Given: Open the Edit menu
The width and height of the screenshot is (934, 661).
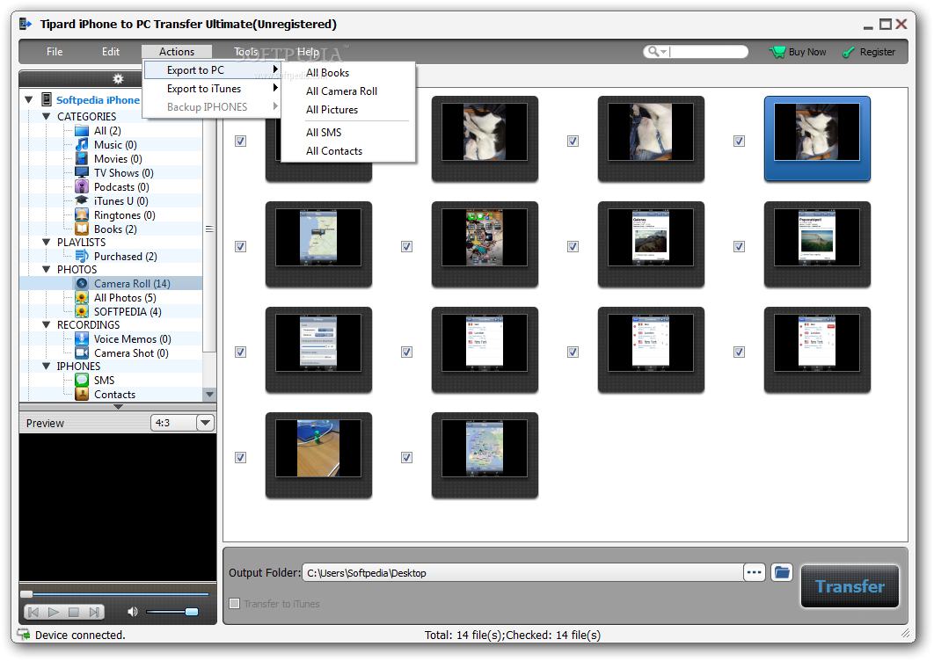Looking at the screenshot, I should click(111, 52).
